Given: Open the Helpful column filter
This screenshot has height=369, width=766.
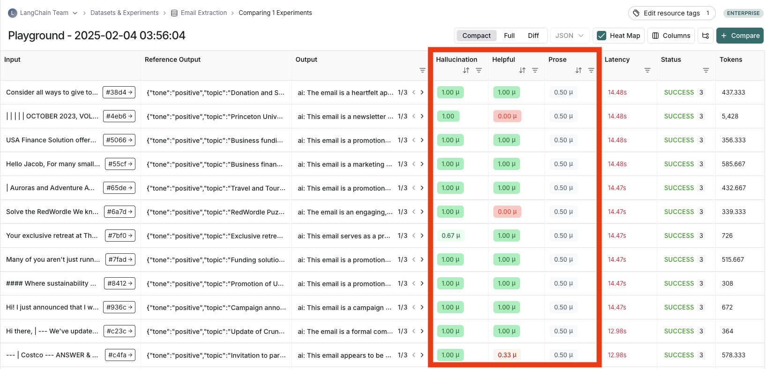Looking at the screenshot, I should click(535, 70).
